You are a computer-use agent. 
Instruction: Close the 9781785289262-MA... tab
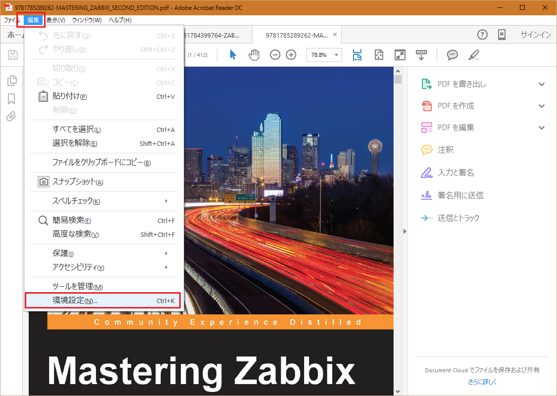pyautogui.click(x=335, y=35)
